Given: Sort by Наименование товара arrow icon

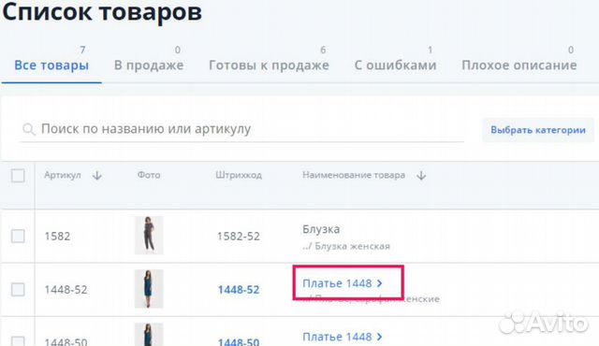Looking at the screenshot, I should point(421,176).
